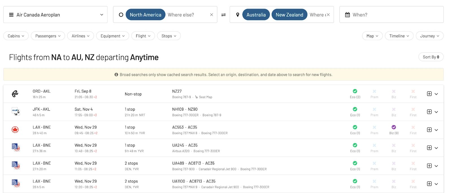Open the Equipment filter dropdown

point(113,36)
